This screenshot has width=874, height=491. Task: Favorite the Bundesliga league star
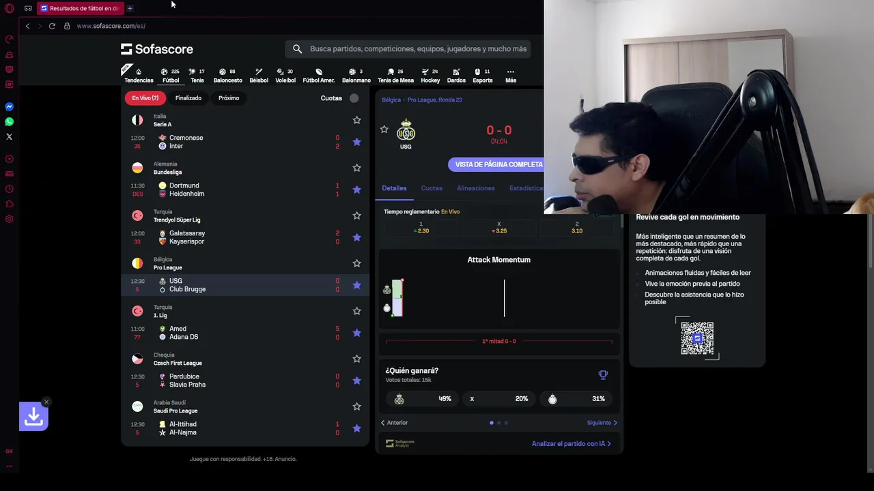356,168
